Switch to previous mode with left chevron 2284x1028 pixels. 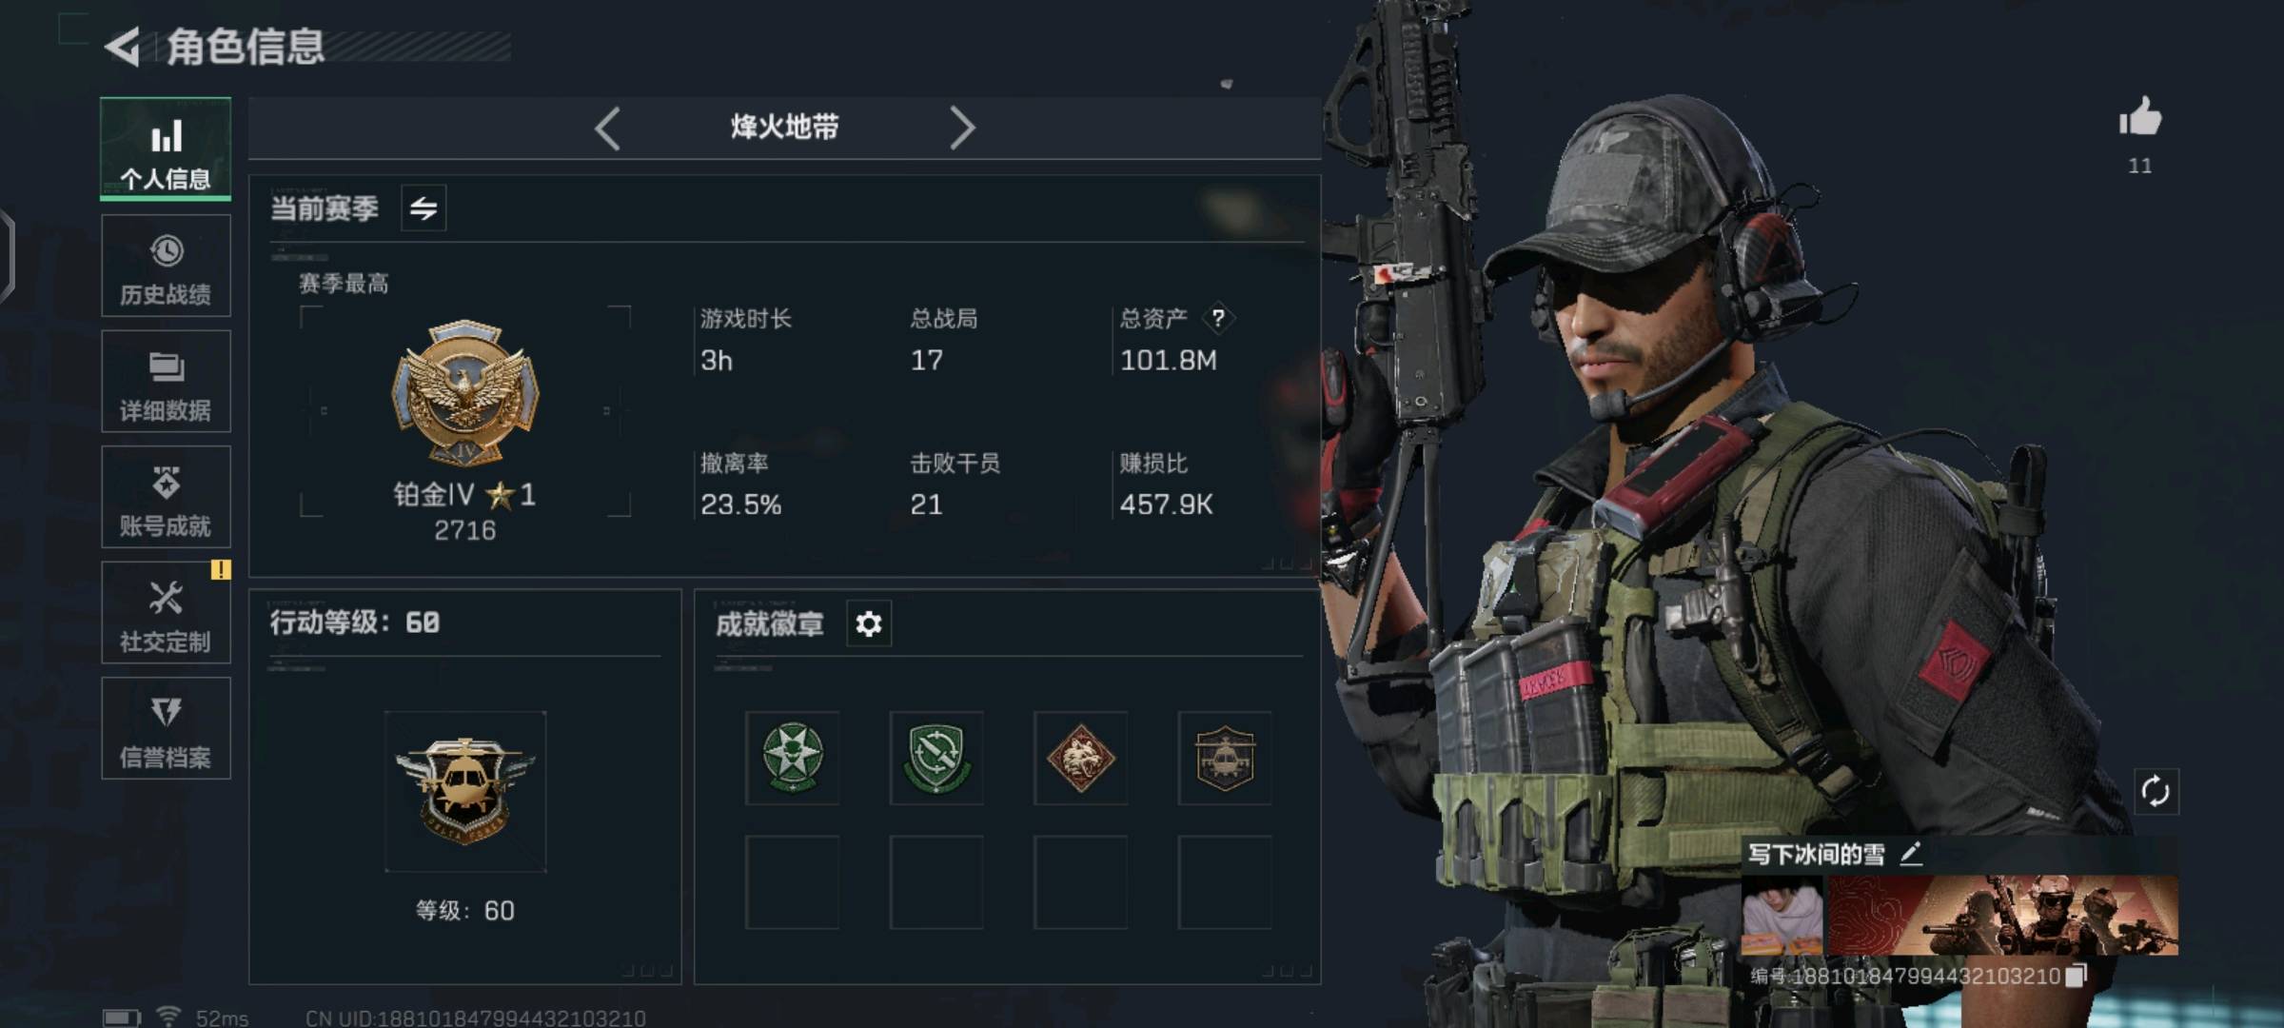tap(607, 128)
